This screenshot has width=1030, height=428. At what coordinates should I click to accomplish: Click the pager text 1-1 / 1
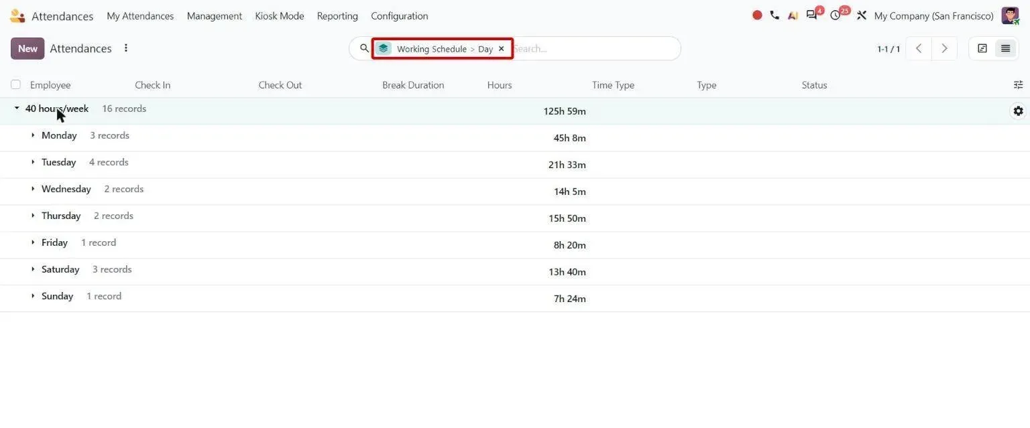(x=889, y=49)
